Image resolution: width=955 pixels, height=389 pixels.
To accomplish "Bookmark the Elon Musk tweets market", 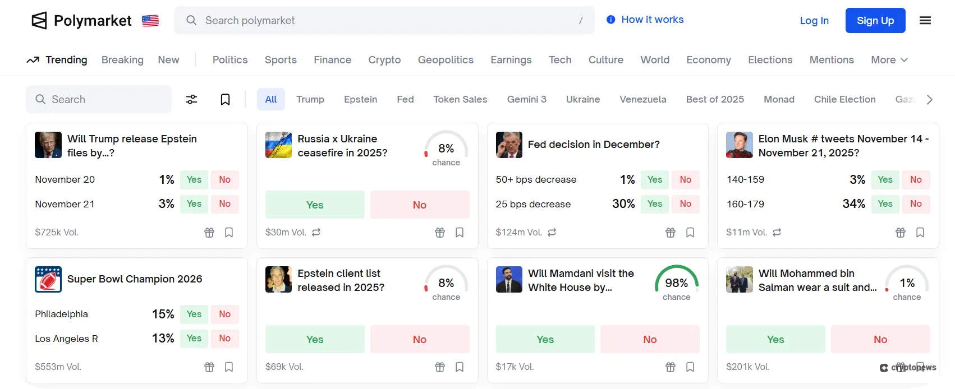I will point(920,232).
